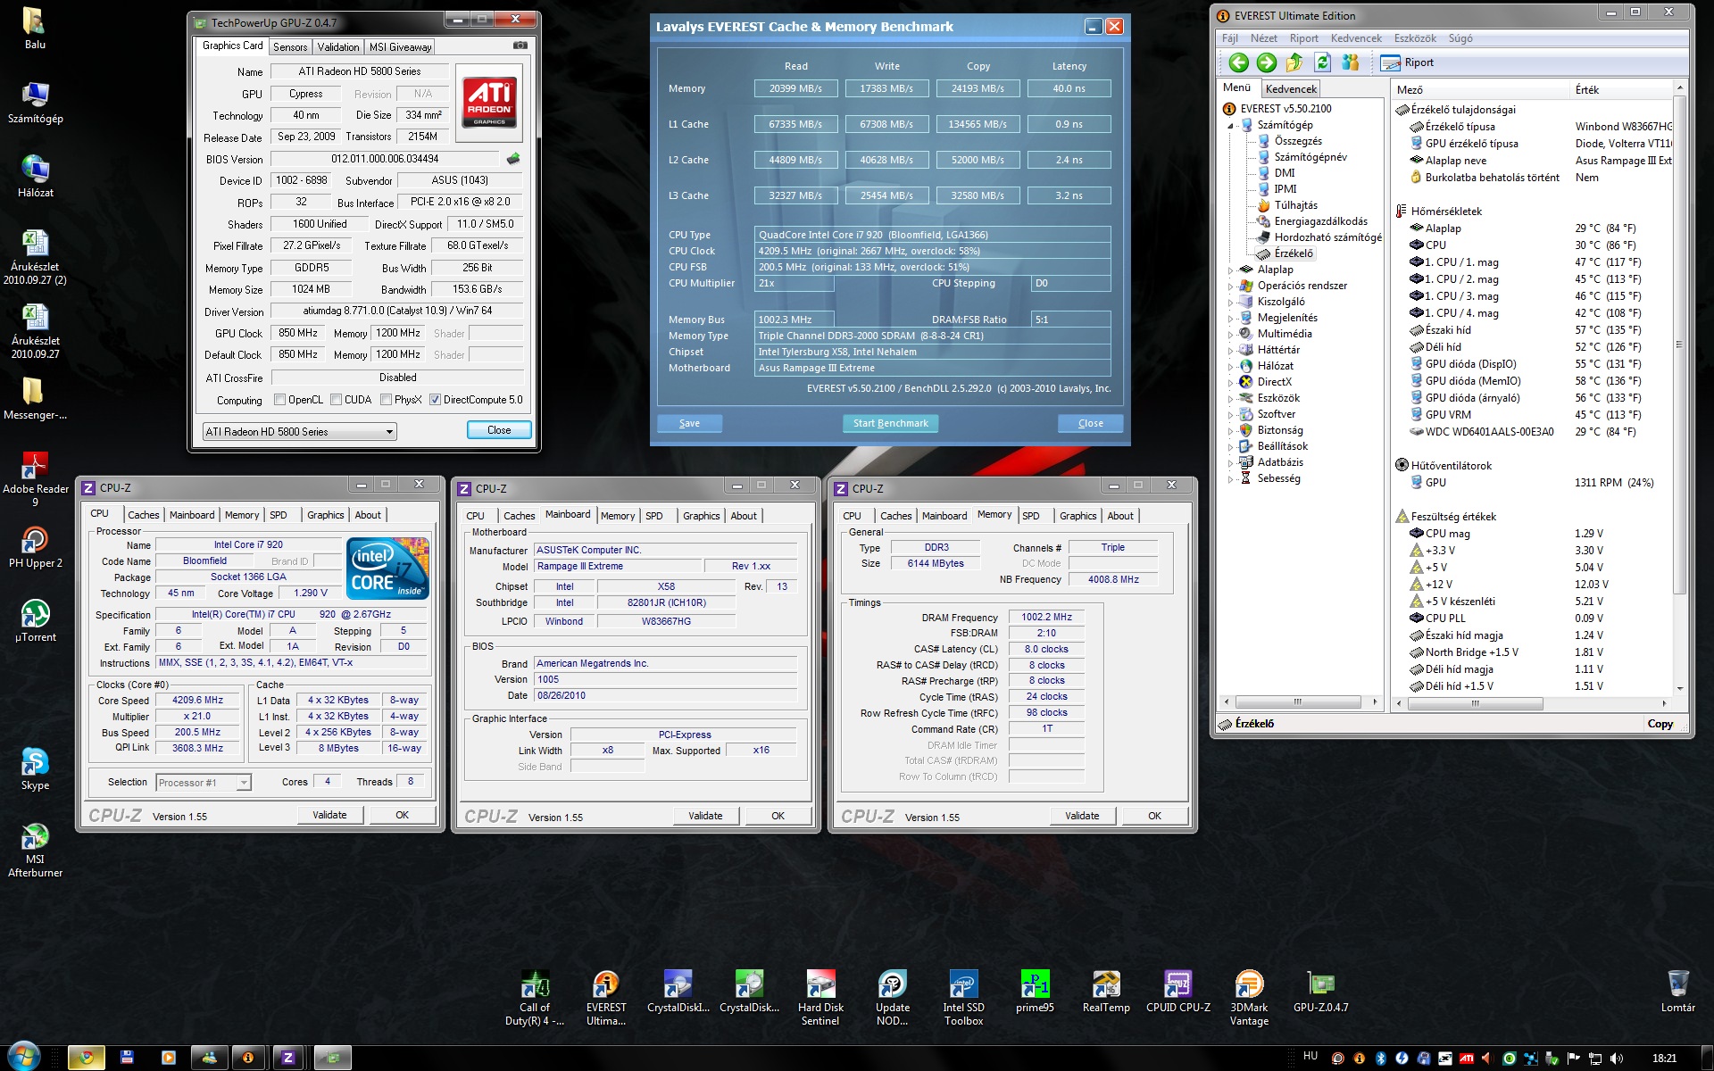The height and width of the screenshot is (1071, 1714).
Task: Click Close in EVEREST benchmark window
Action: pos(1090,423)
